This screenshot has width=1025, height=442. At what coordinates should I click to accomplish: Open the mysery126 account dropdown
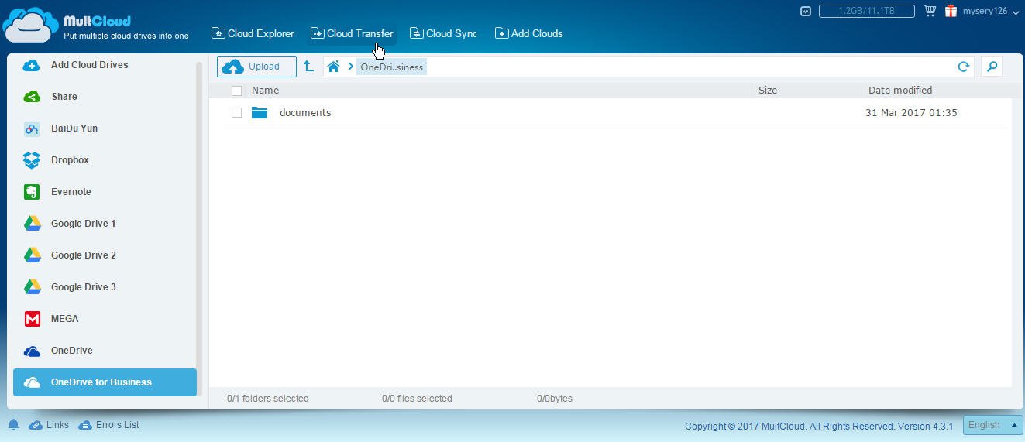990,12
